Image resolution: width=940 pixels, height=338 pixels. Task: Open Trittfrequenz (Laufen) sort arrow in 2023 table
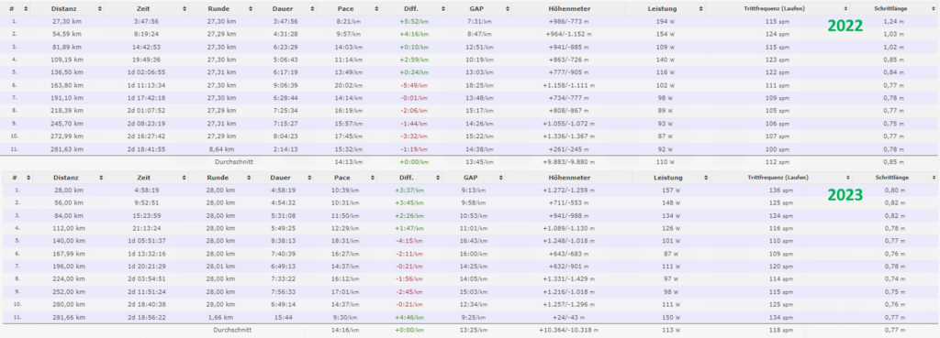[x=848, y=178]
